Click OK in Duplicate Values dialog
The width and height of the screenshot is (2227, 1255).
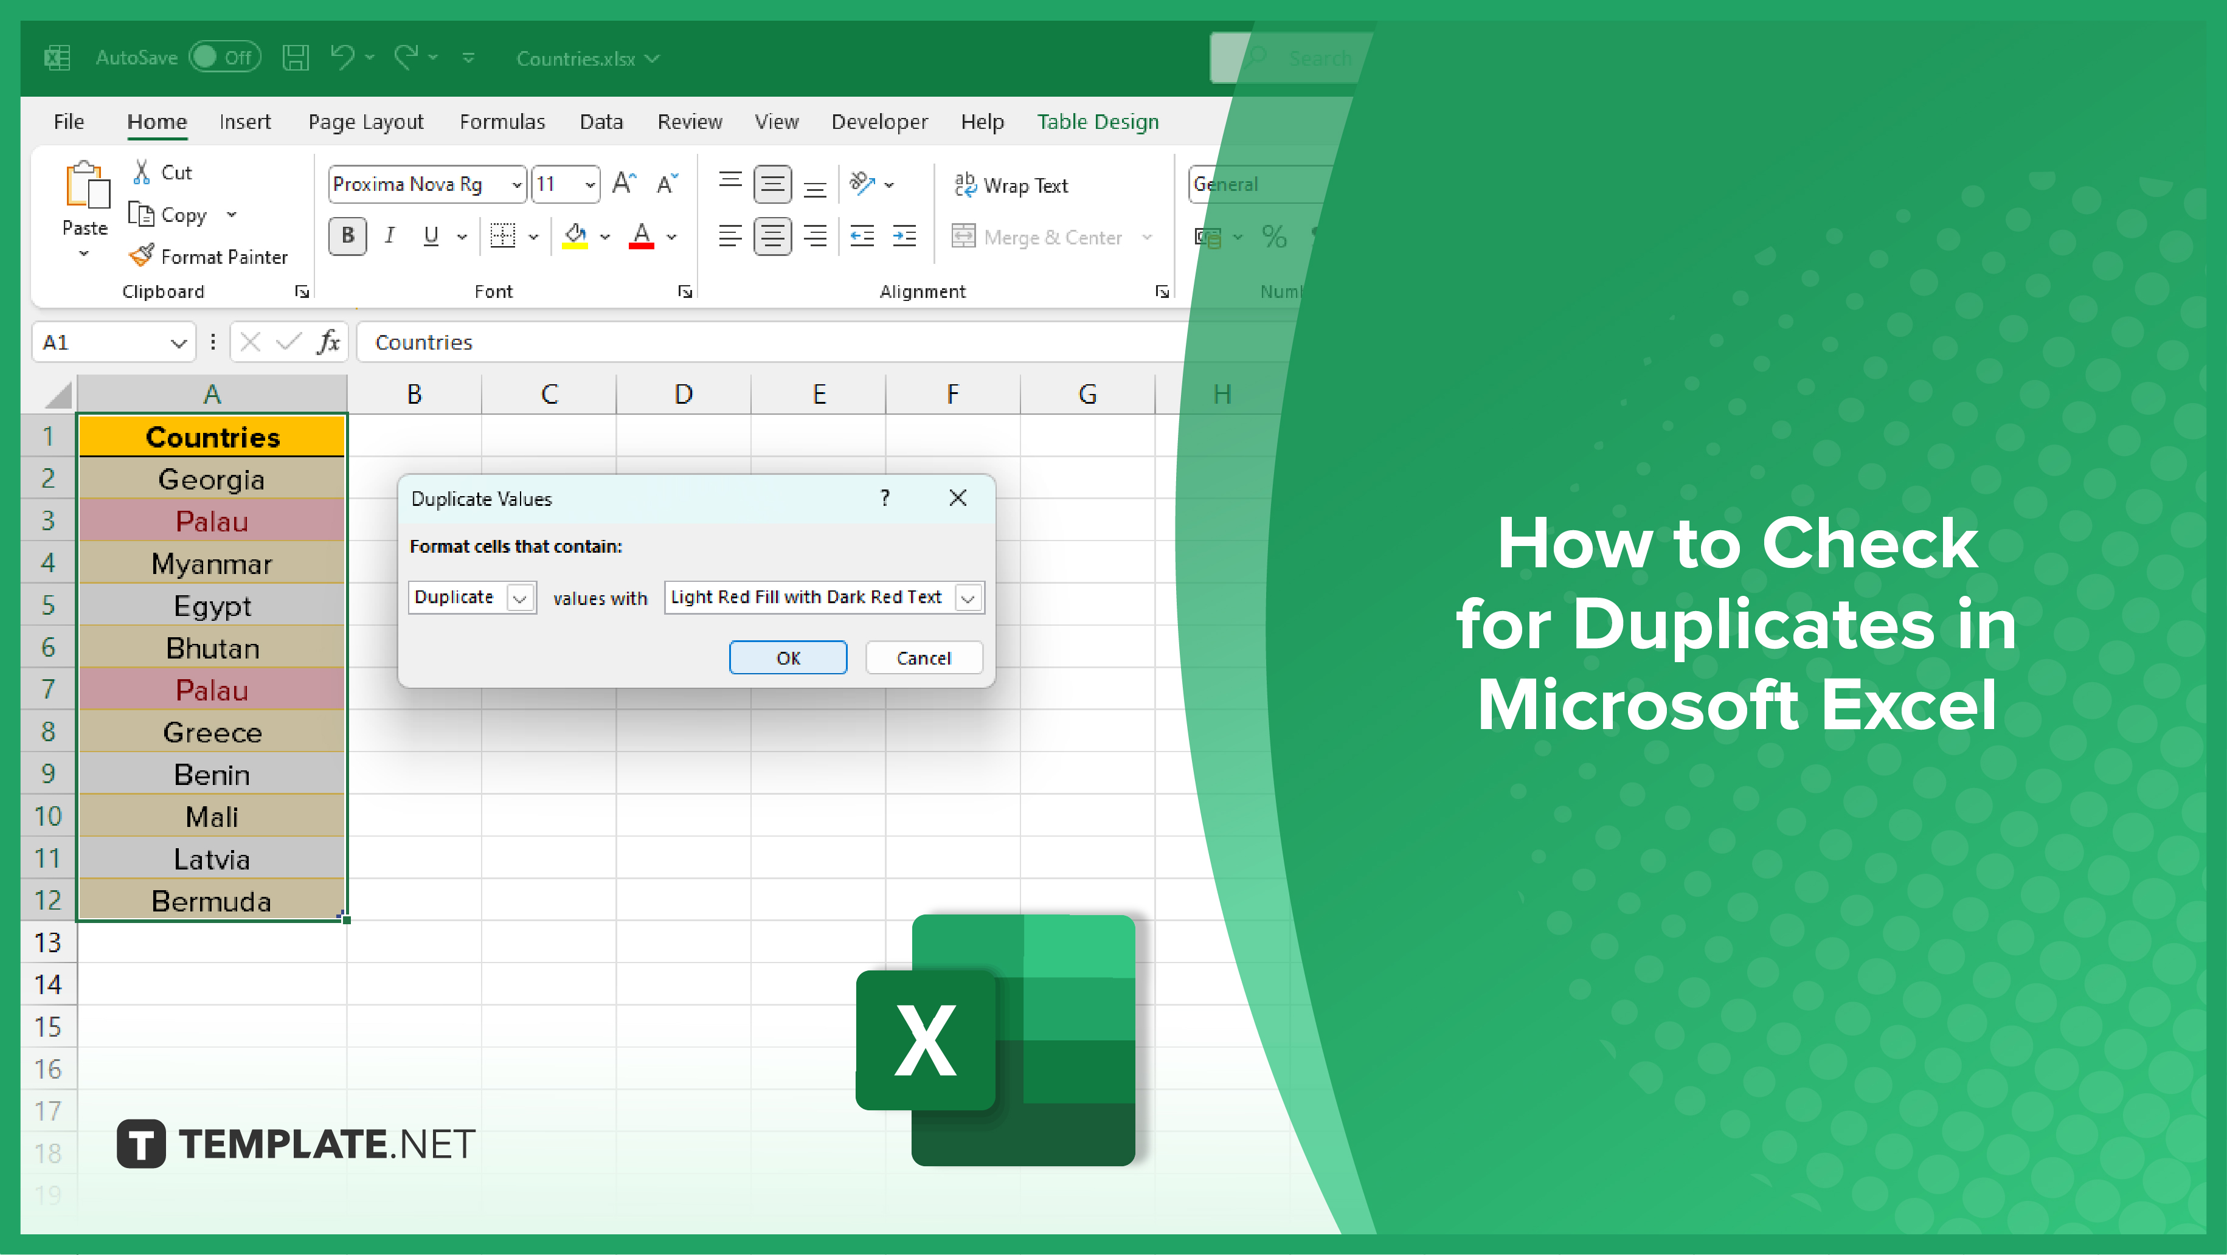point(788,657)
